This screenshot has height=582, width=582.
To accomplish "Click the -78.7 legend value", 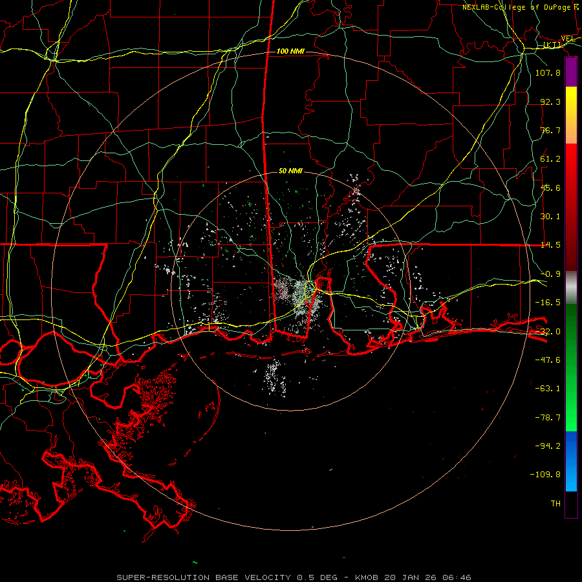I will pyautogui.click(x=548, y=418).
